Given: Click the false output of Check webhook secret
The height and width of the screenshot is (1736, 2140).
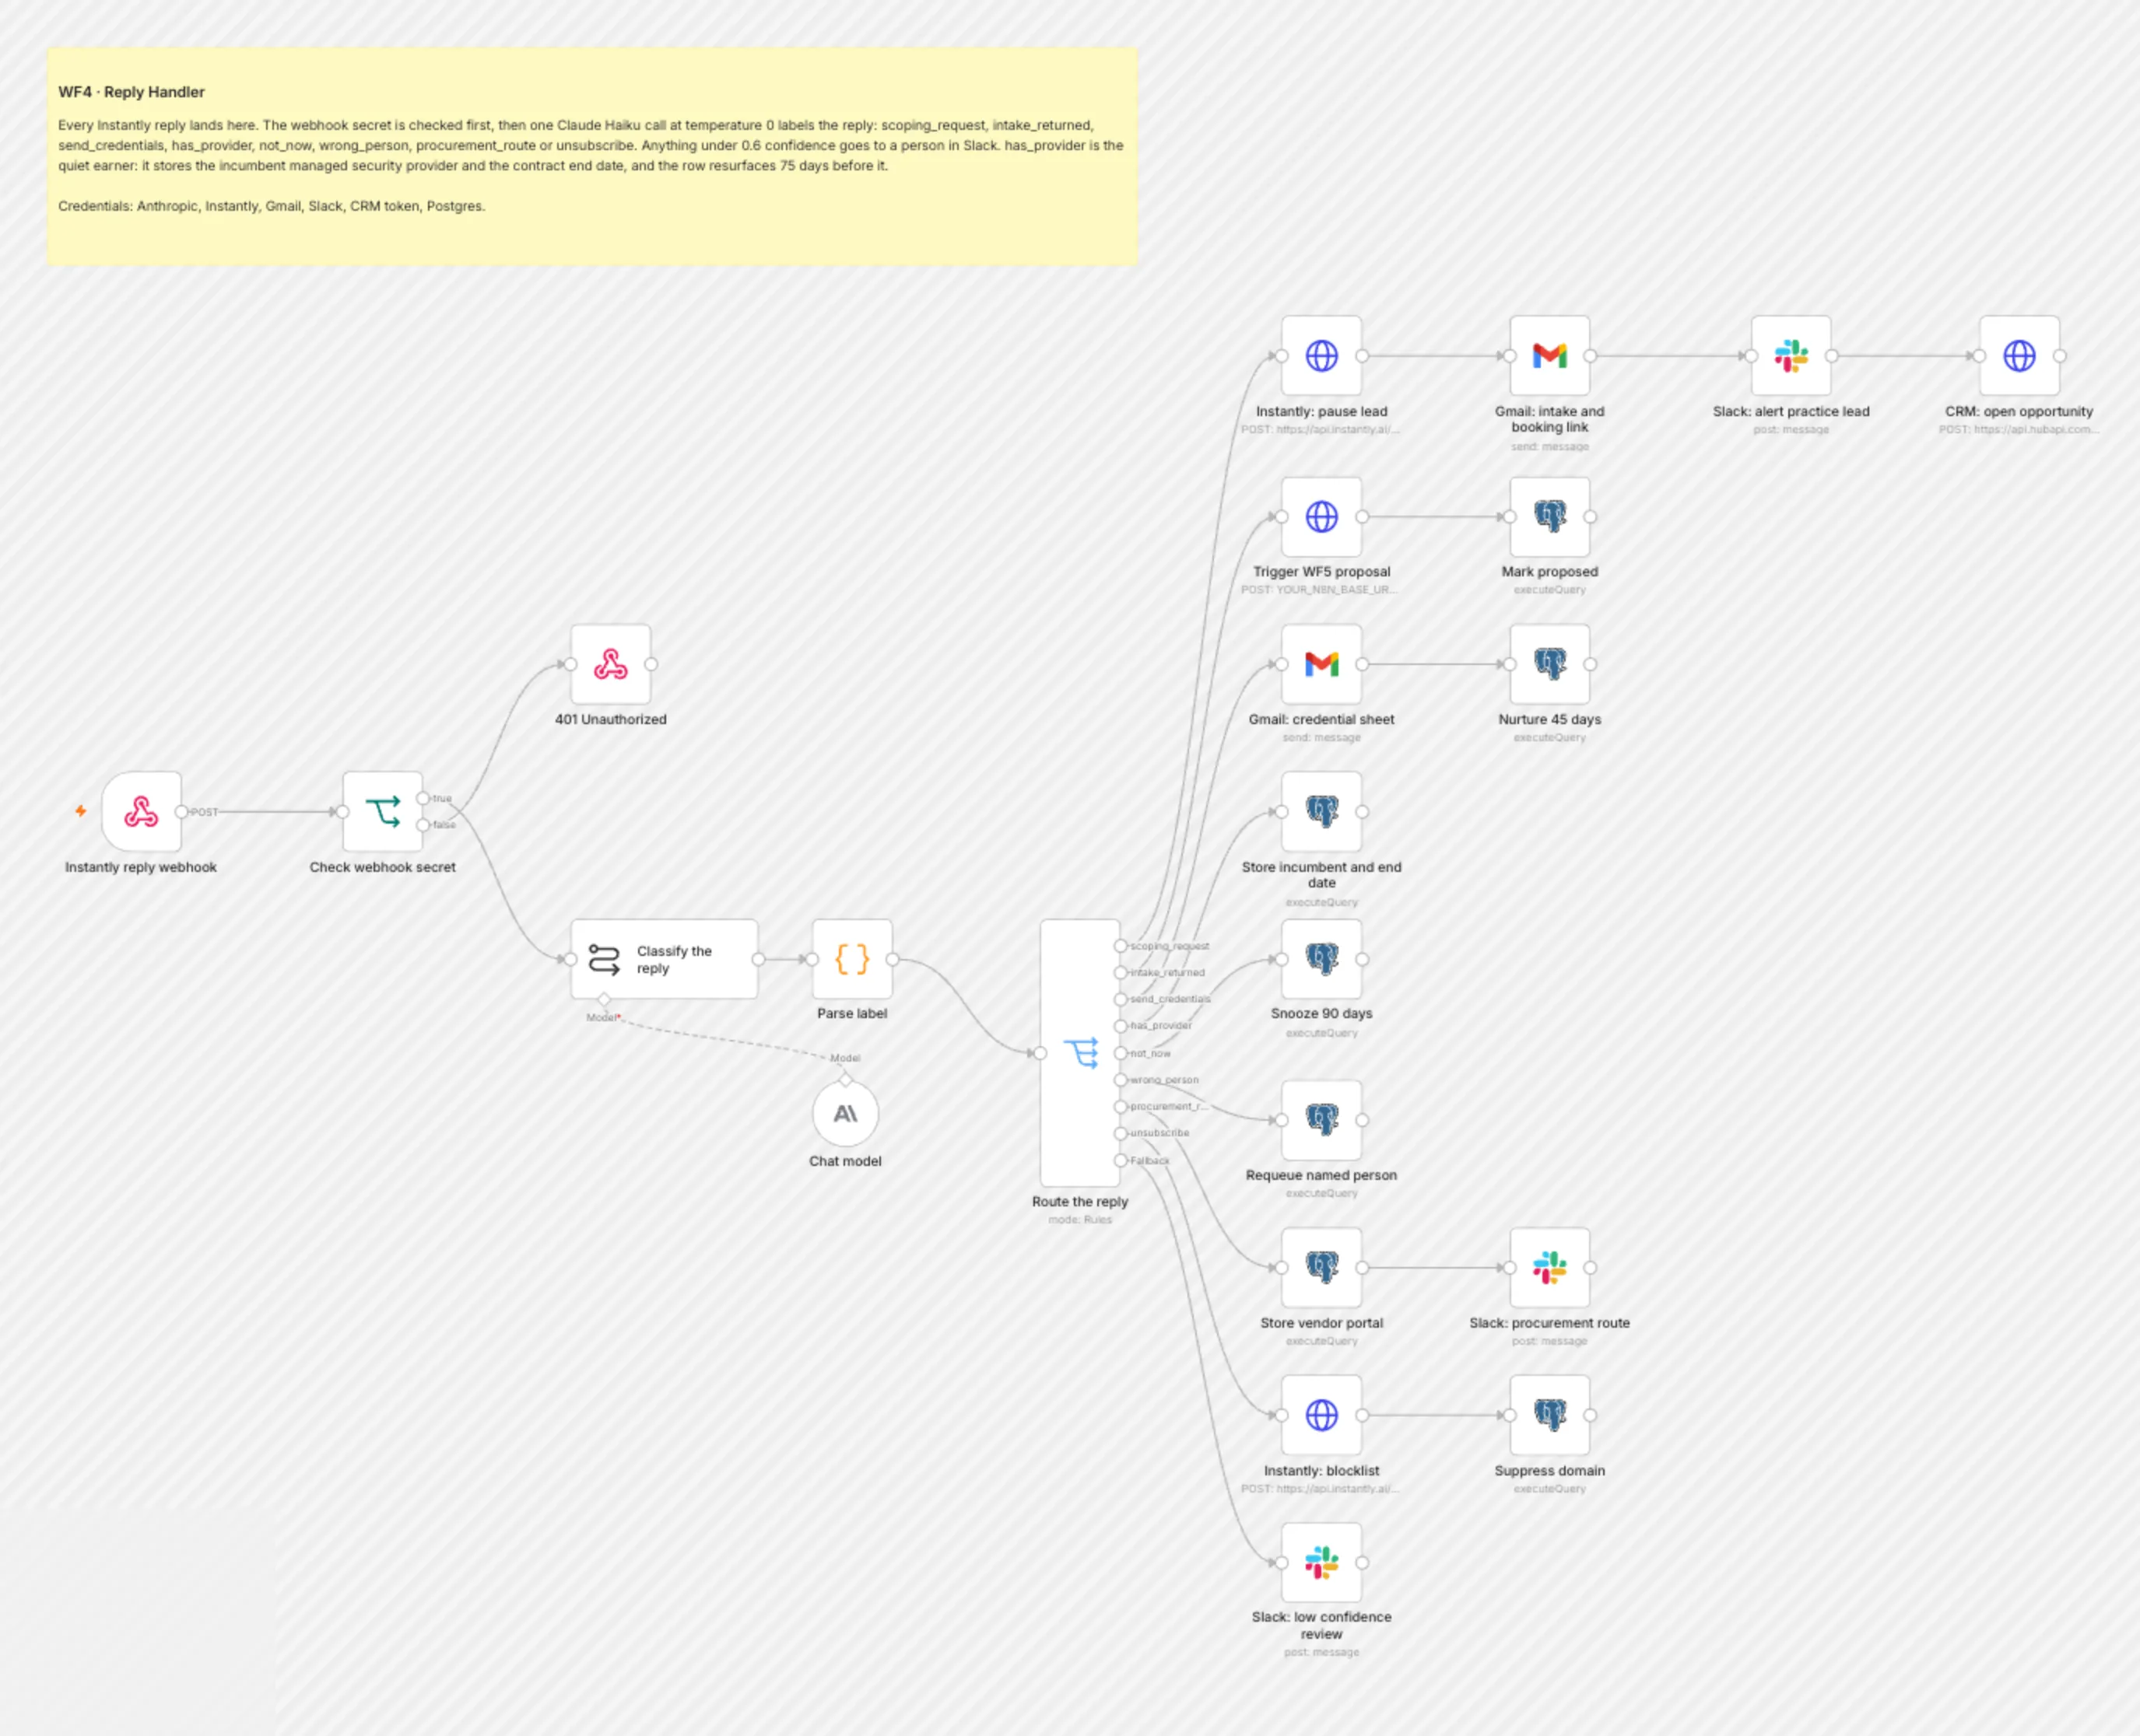Looking at the screenshot, I should pos(423,825).
